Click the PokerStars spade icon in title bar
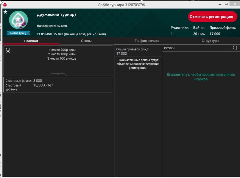Screen dimensions: 240x178 pyautogui.click(x=5, y=5)
